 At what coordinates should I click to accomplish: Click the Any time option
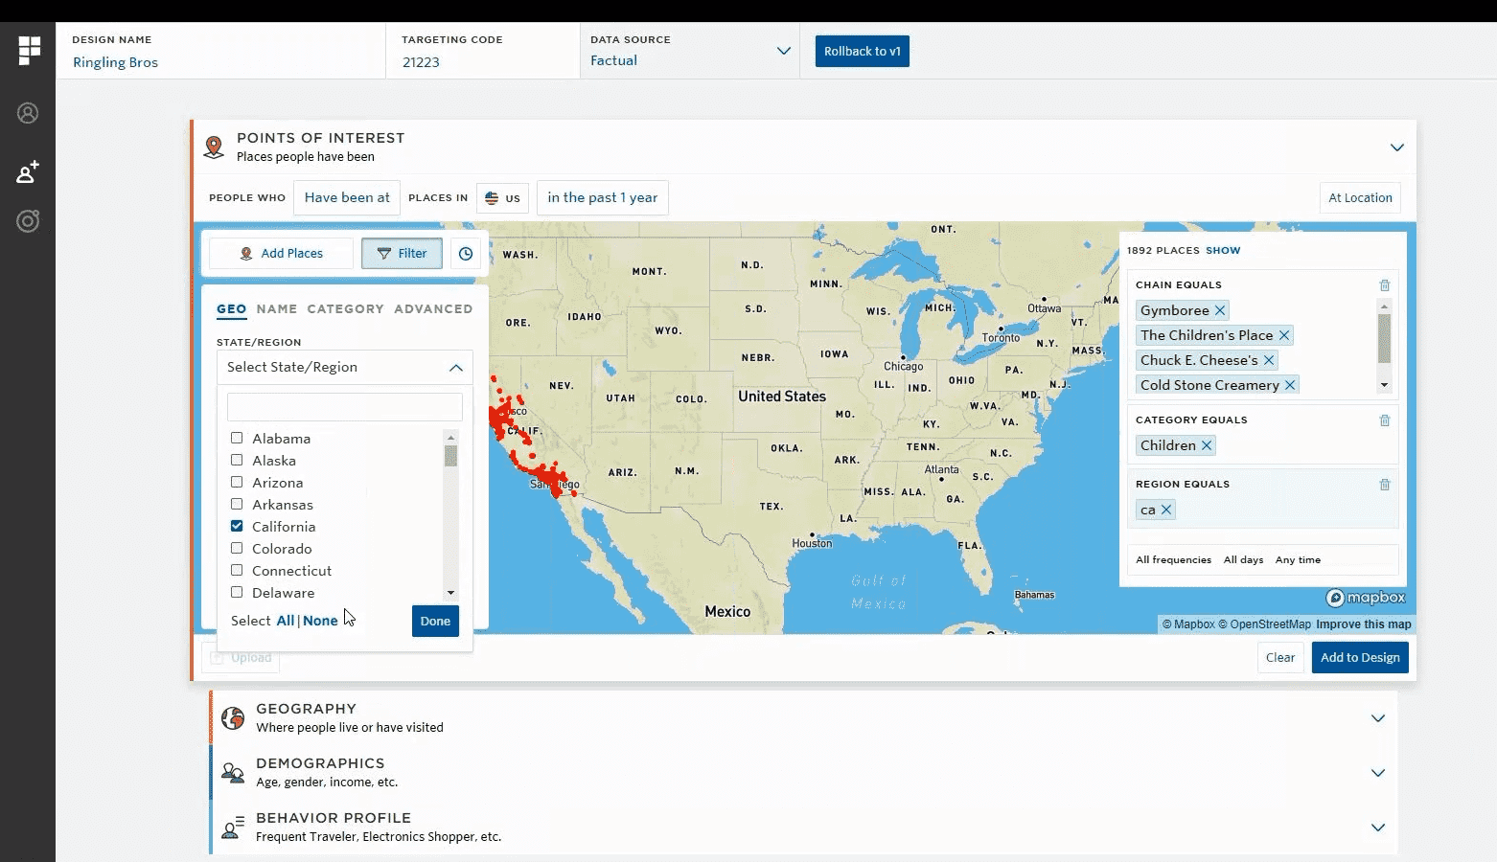1298,560
